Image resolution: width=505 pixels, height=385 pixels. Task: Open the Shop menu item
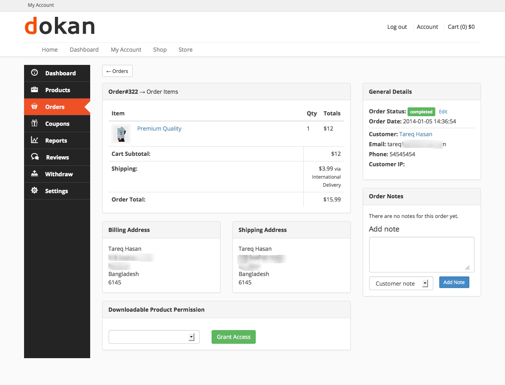(x=160, y=50)
